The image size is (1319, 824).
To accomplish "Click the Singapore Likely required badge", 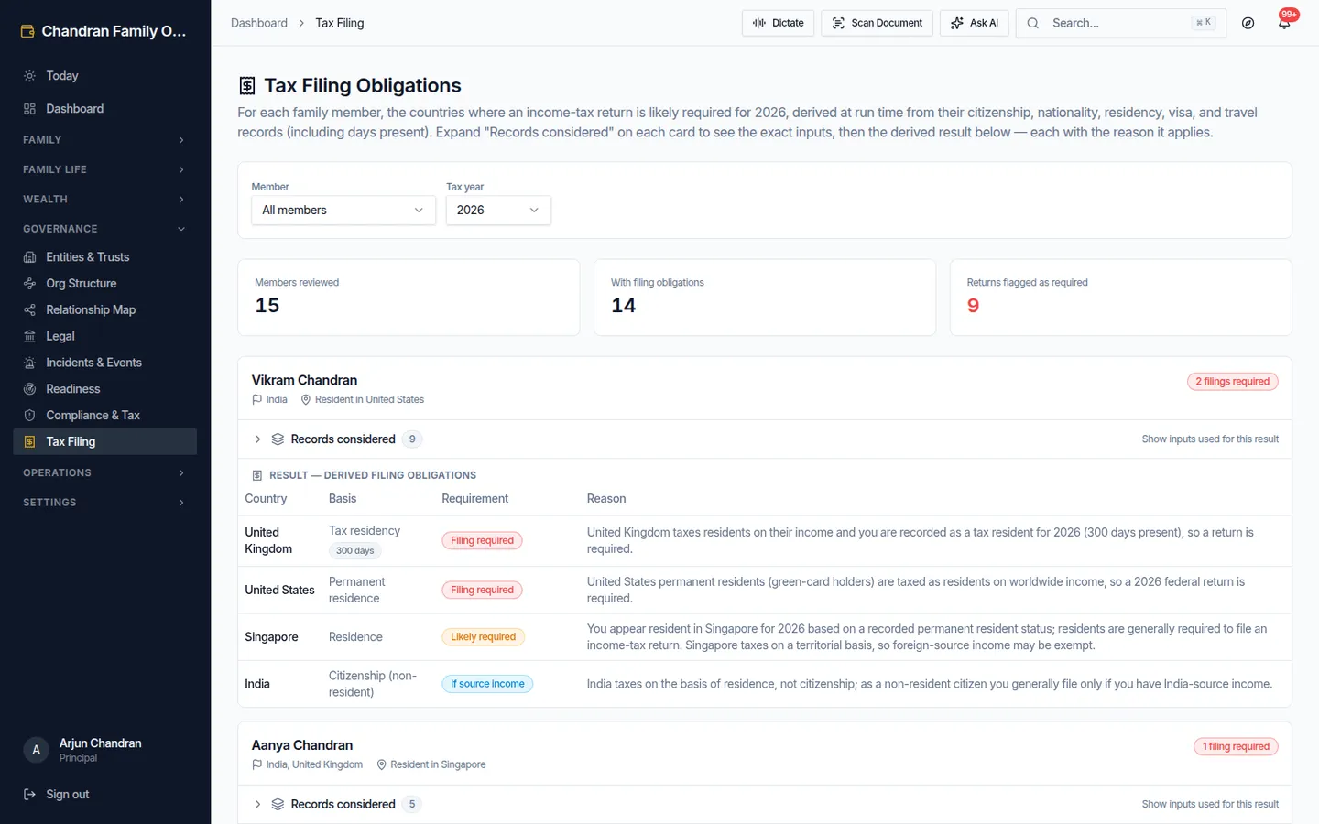I will click(483, 637).
